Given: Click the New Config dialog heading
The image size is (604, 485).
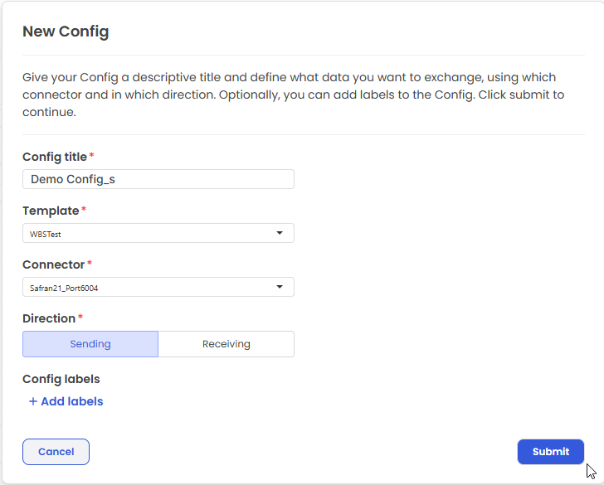Looking at the screenshot, I should pos(66,32).
